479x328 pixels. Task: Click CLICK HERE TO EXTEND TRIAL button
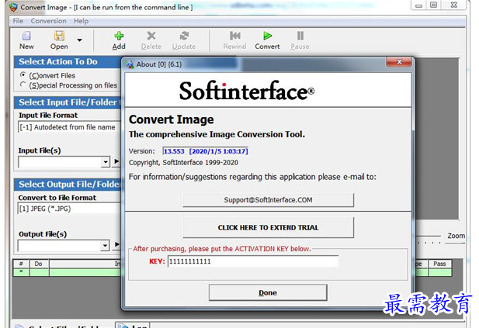pos(268,227)
